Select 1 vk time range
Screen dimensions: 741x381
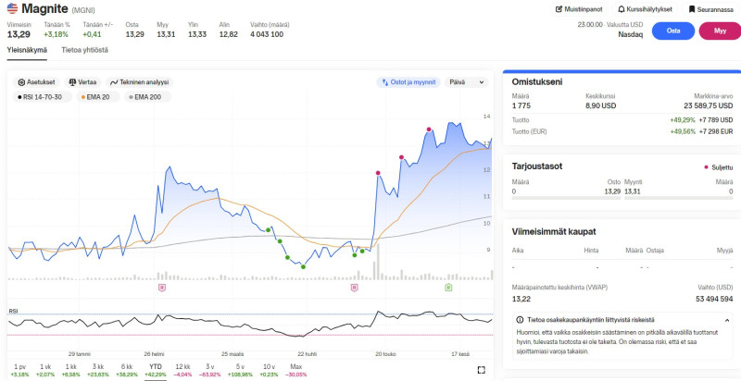[45, 370]
